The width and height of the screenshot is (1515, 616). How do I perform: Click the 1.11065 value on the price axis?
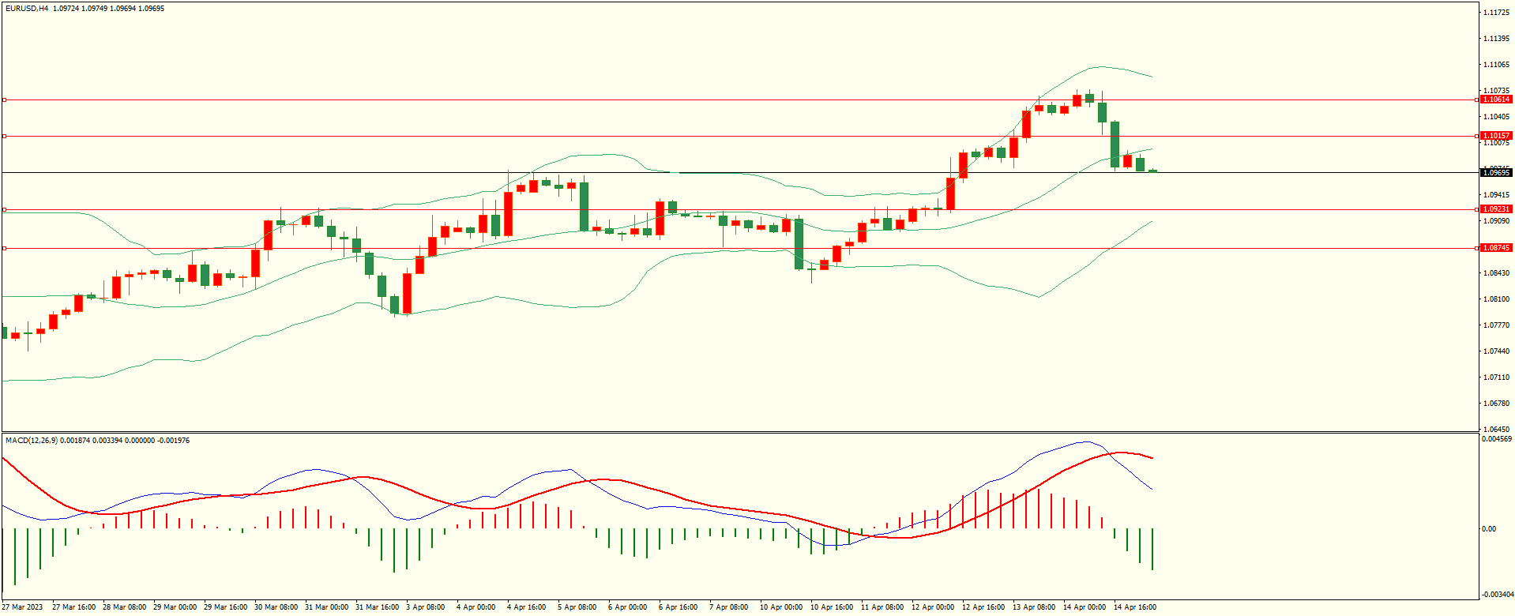coord(1497,65)
